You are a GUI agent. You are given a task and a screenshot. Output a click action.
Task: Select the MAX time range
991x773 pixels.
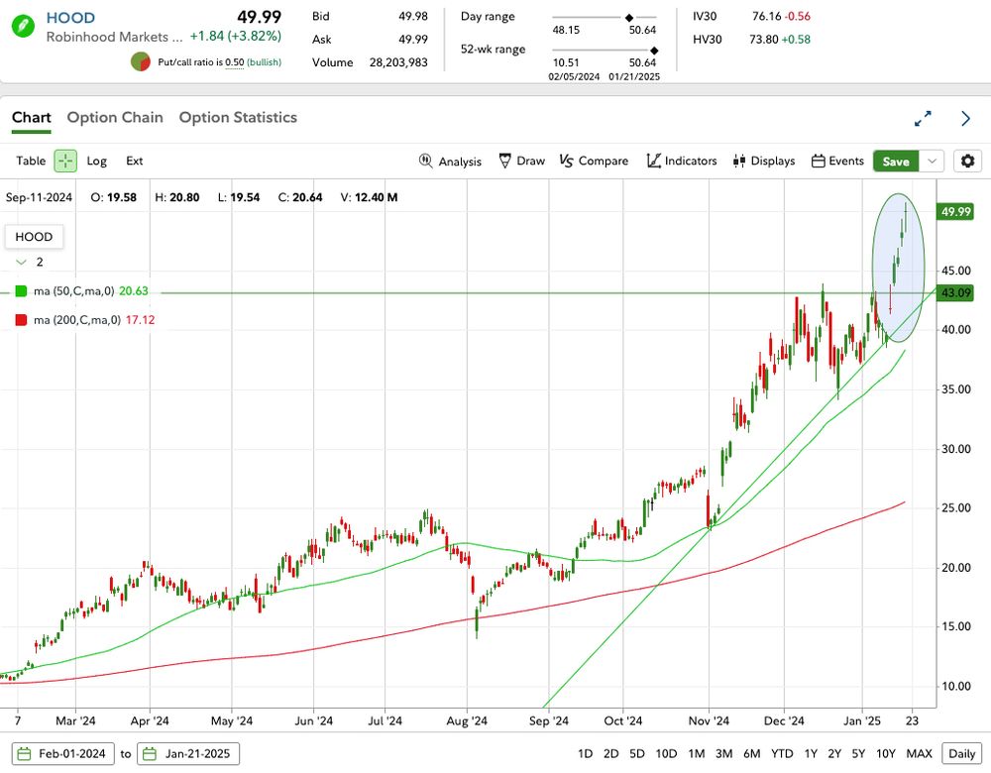tap(919, 754)
